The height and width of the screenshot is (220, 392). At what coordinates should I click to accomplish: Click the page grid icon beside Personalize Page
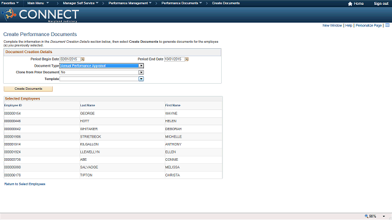387,25
